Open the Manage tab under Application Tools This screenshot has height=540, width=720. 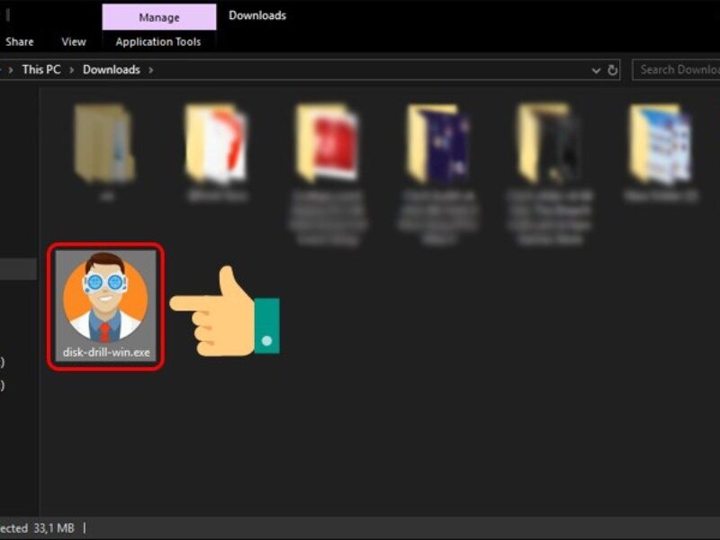tap(159, 17)
